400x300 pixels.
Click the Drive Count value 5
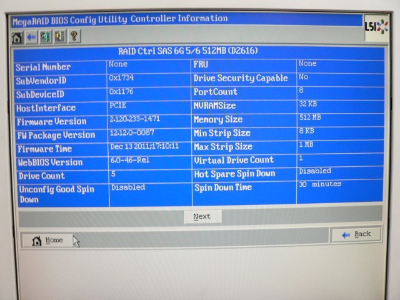[x=113, y=174]
